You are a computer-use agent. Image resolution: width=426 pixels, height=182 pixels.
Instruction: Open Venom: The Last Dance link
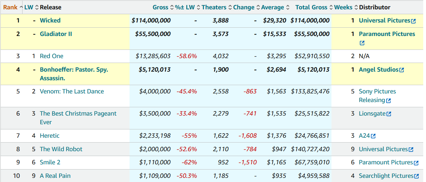click(x=72, y=91)
